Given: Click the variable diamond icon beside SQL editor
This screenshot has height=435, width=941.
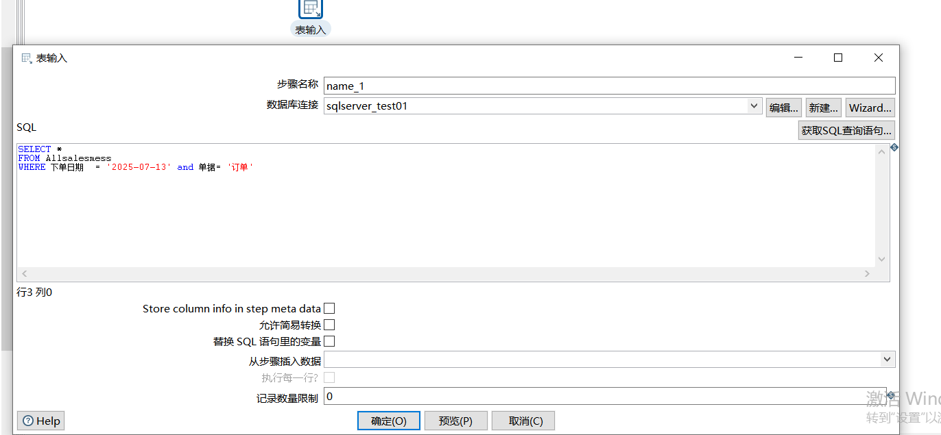Looking at the screenshot, I should click(x=894, y=147).
